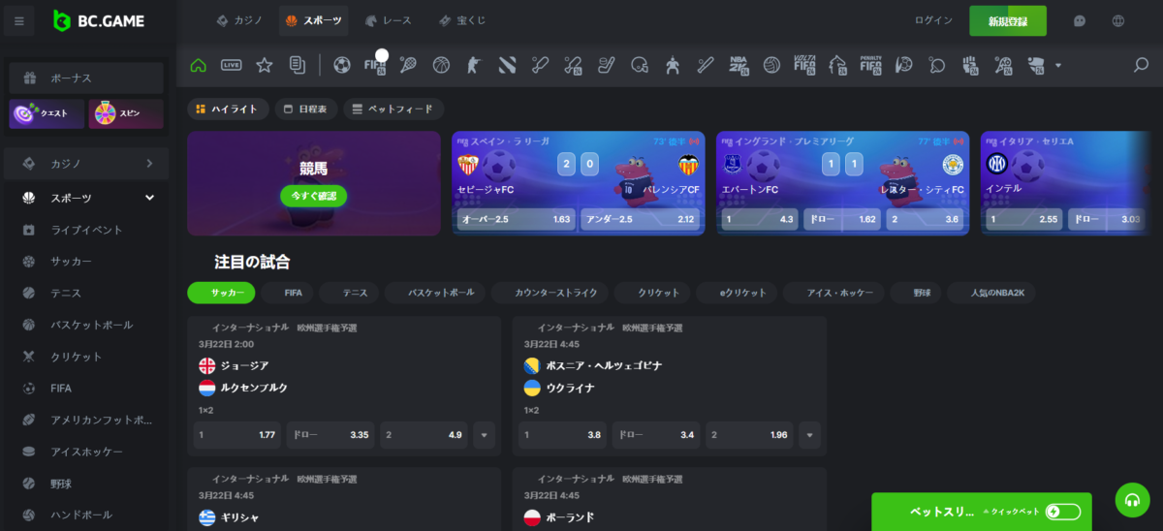Collapse the スポーツ sidebar section chevron

pyautogui.click(x=149, y=198)
